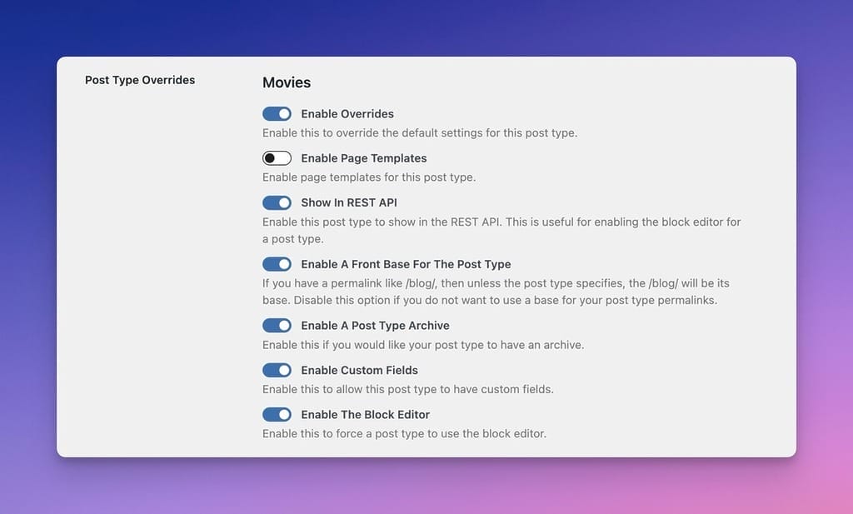Screen dimensions: 853x514
Task: Click the Movies section heading
Action: [286, 82]
